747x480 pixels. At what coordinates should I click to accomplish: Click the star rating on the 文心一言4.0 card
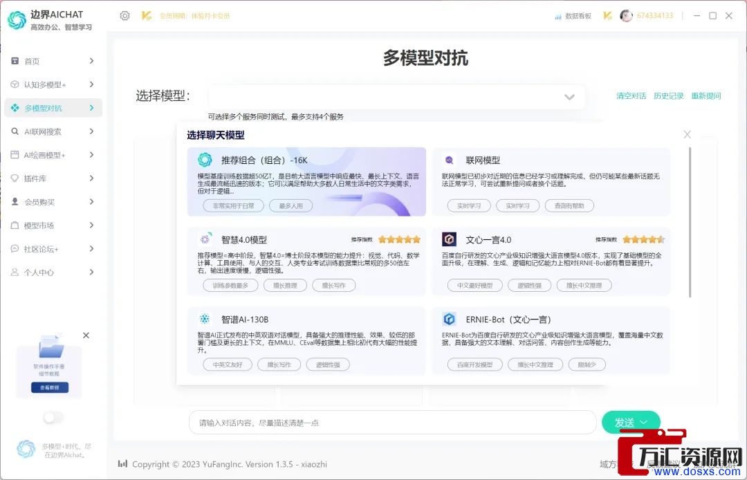point(644,239)
